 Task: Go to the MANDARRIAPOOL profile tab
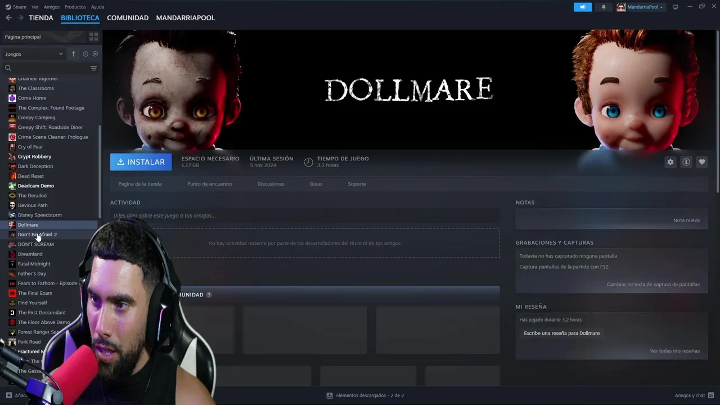coord(186,18)
